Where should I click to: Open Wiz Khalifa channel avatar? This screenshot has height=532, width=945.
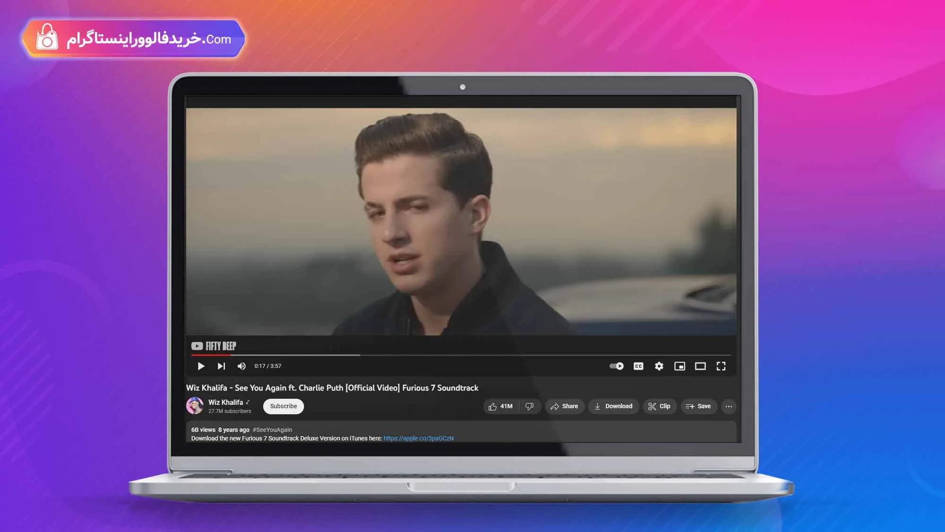[x=195, y=405]
